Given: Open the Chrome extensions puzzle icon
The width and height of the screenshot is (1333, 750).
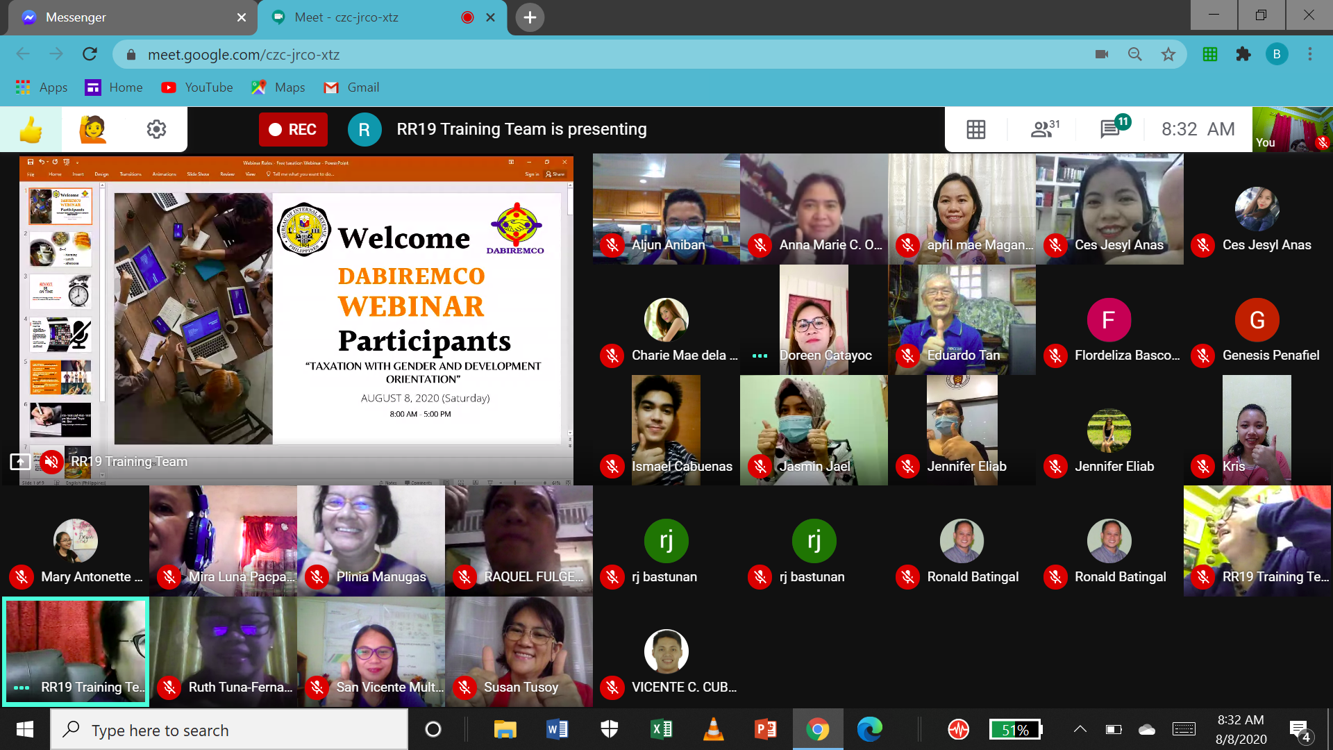Looking at the screenshot, I should pyautogui.click(x=1243, y=54).
